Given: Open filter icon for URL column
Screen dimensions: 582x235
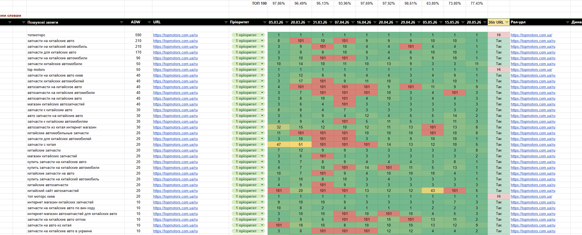Looking at the screenshot, I should coord(226,22).
